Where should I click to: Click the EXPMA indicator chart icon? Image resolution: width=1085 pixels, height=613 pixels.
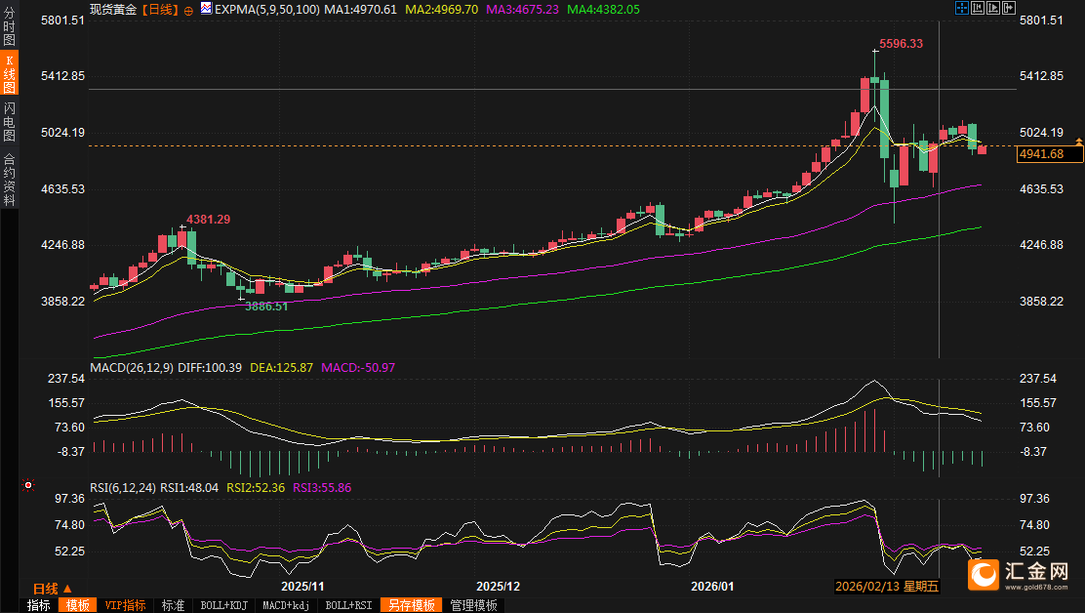(206, 9)
